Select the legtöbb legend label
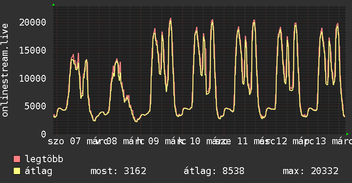The height and width of the screenshot is (183, 352). coord(44,159)
